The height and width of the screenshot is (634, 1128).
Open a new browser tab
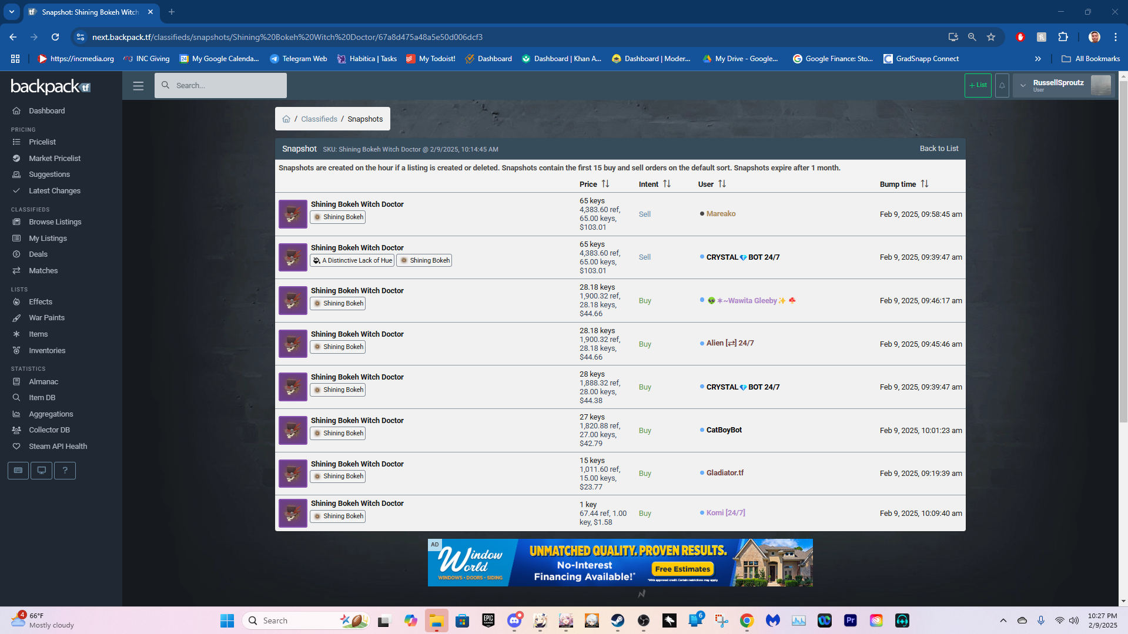[172, 12]
